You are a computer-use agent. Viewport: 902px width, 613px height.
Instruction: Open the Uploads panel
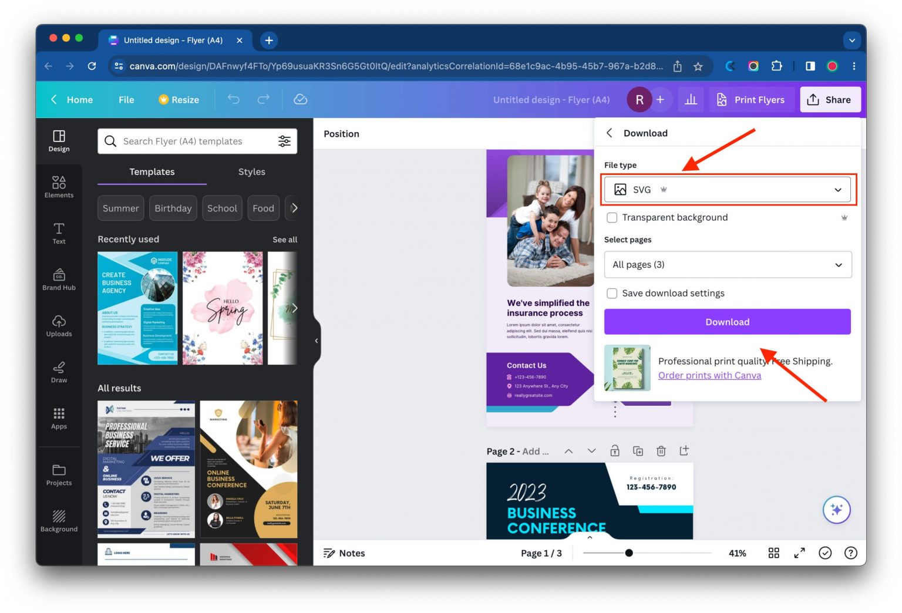click(x=58, y=326)
